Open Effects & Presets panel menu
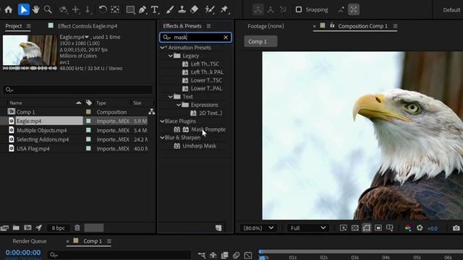 point(209,26)
